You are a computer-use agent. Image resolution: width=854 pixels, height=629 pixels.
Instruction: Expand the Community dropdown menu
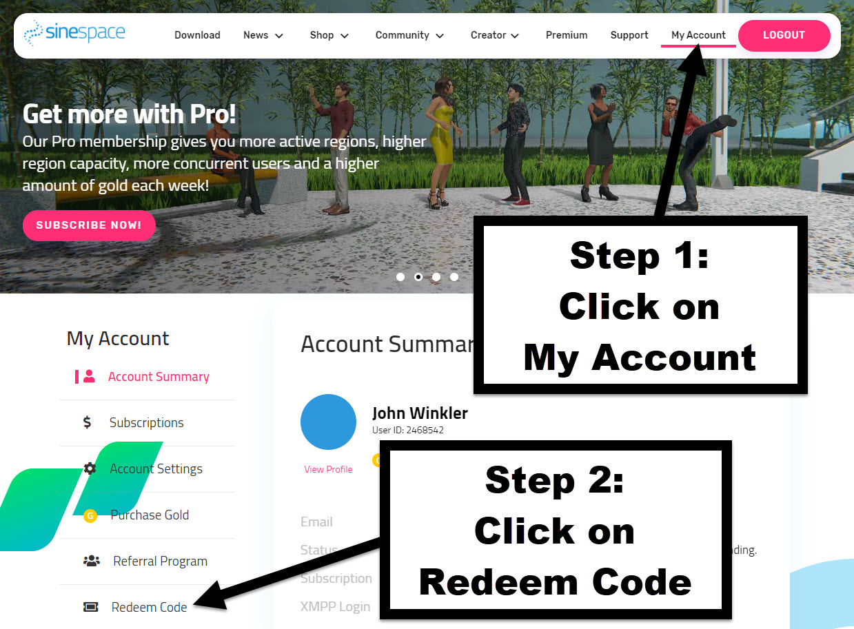[409, 35]
